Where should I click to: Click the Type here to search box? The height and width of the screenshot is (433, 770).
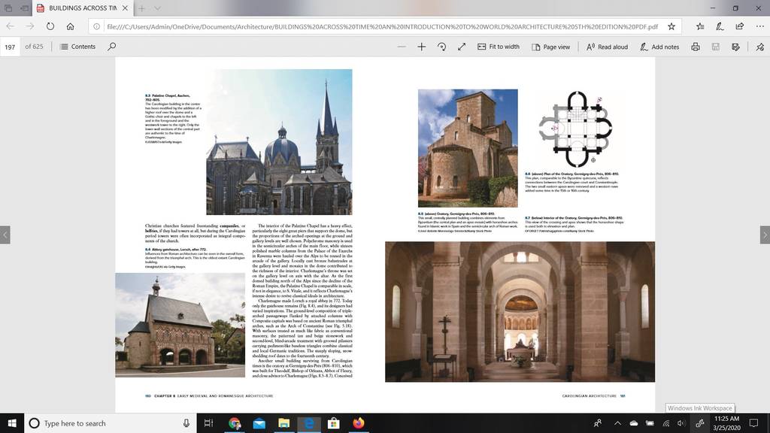click(110, 423)
